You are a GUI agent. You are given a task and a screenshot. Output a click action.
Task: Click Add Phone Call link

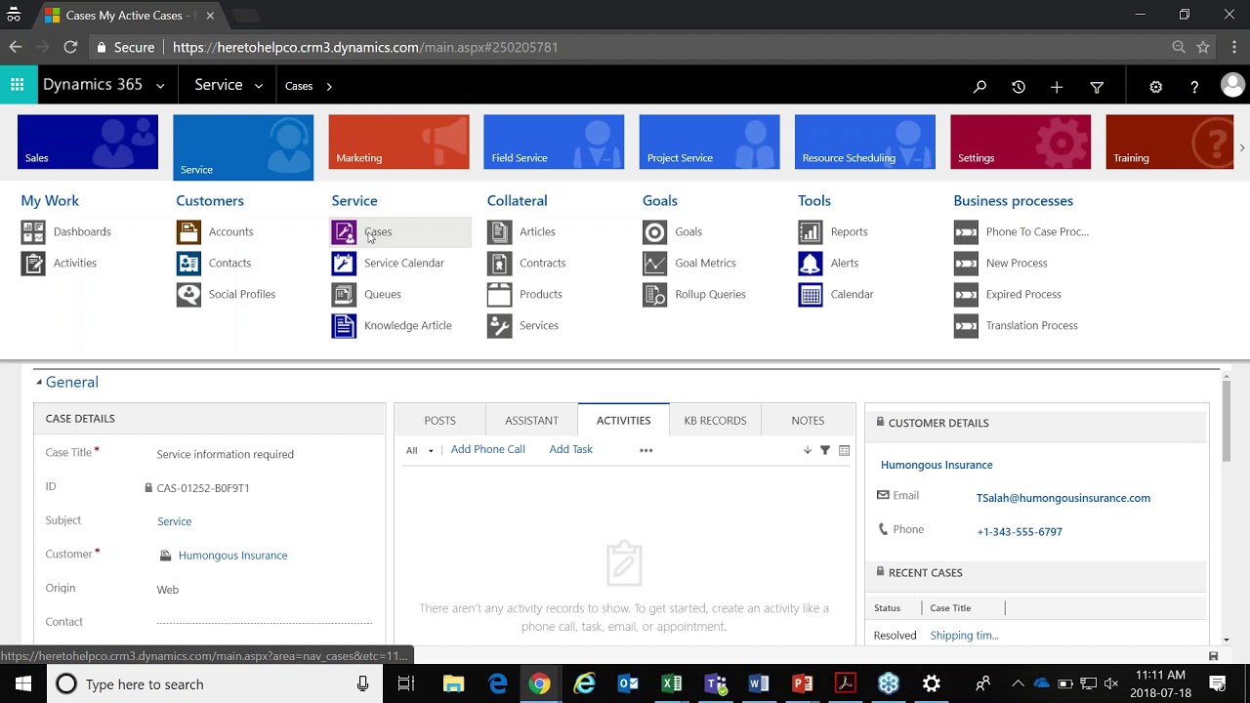(x=487, y=449)
